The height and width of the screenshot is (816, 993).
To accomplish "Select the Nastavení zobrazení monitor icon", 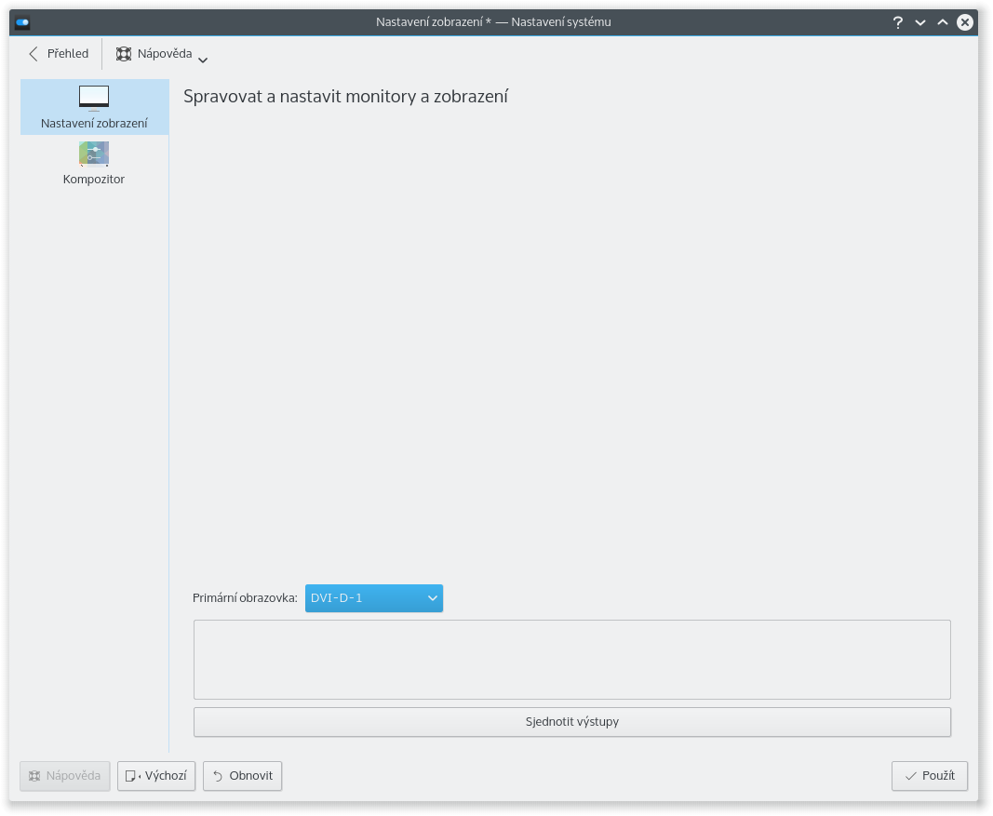I will [94, 98].
